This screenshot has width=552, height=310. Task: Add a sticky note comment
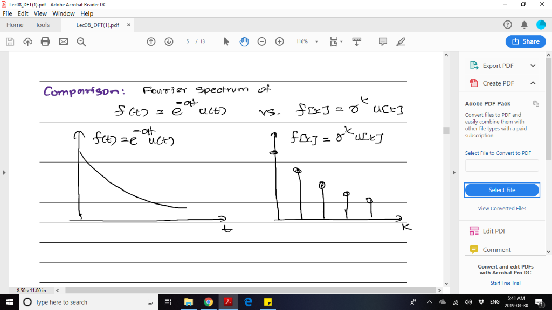click(382, 41)
